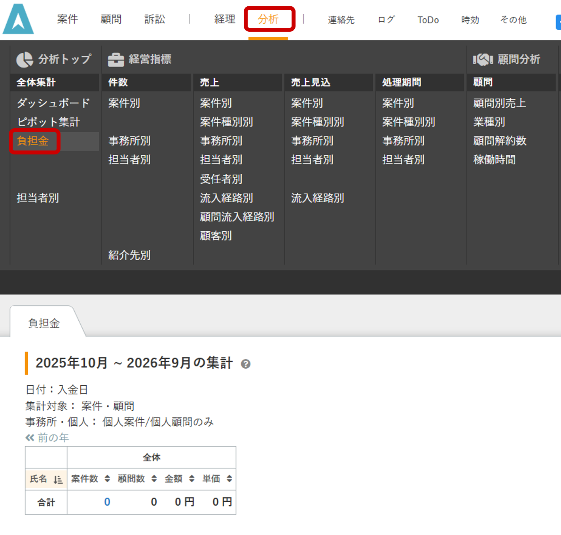The width and height of the screenshot is (561, 535).
Task: Open 案件種別別 under 処理期間
Action: pyautogui.click(x=409, y=122)
